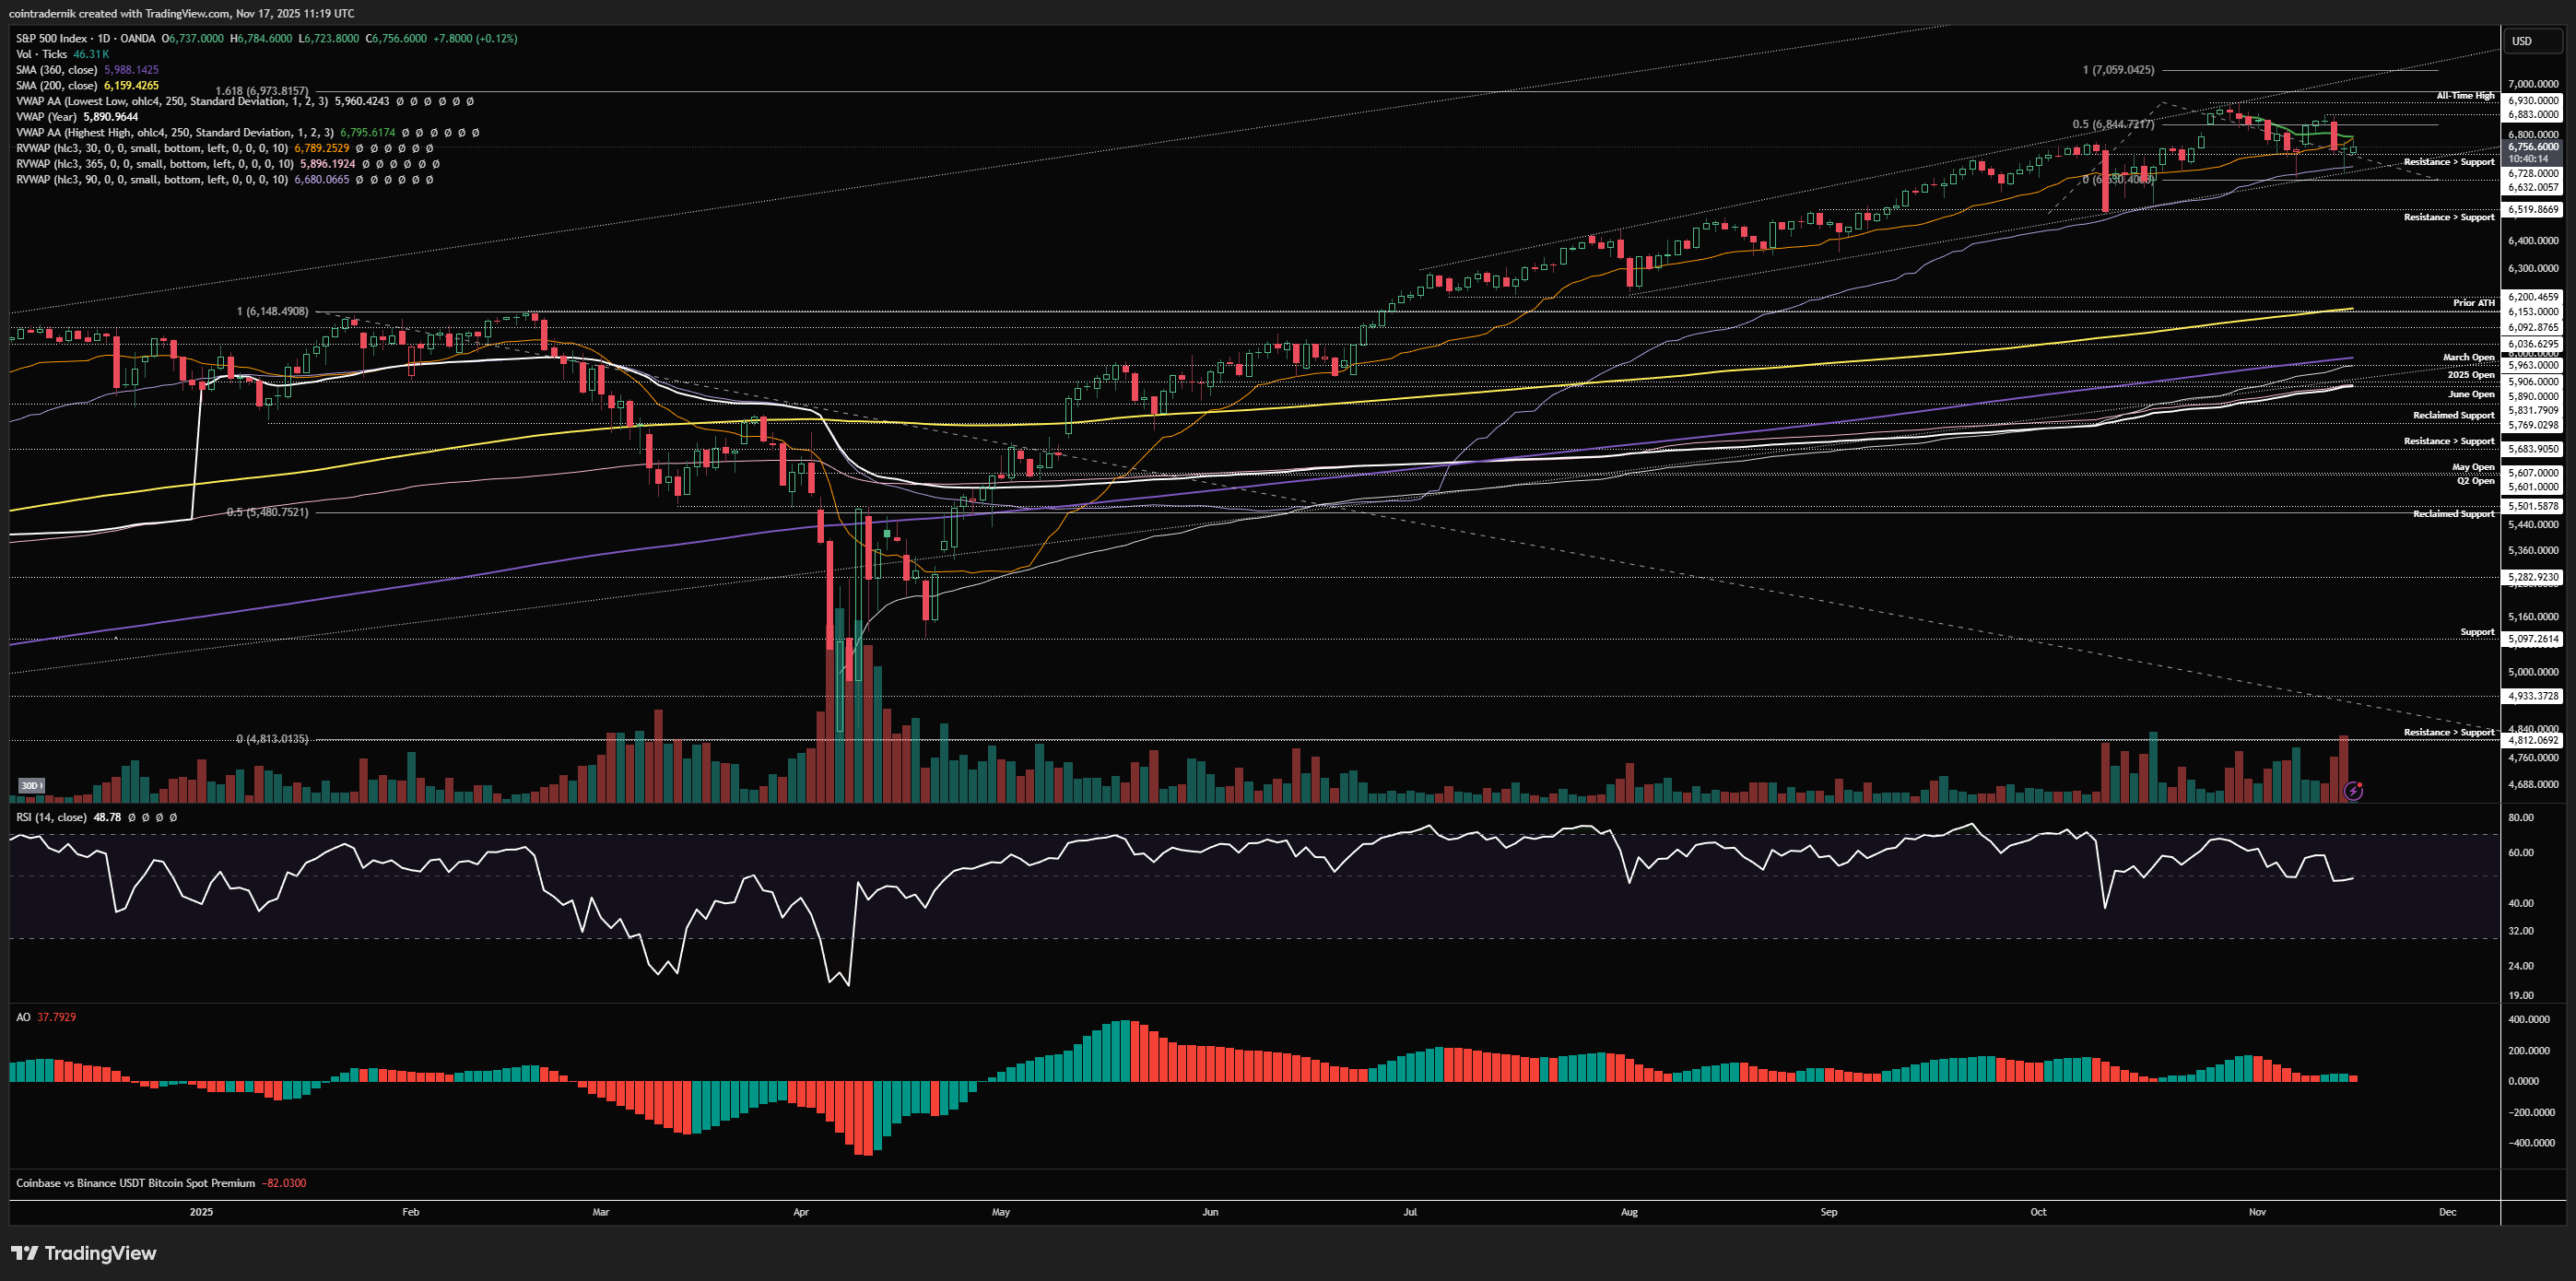
Task: Click the current price 6,756.6000 tag
Action: click(x=2533, y=147)
